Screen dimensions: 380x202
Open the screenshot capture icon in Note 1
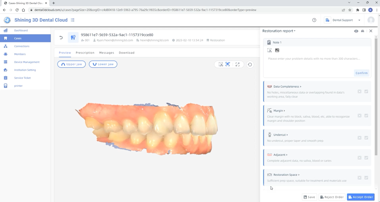[x=270, y=50]
